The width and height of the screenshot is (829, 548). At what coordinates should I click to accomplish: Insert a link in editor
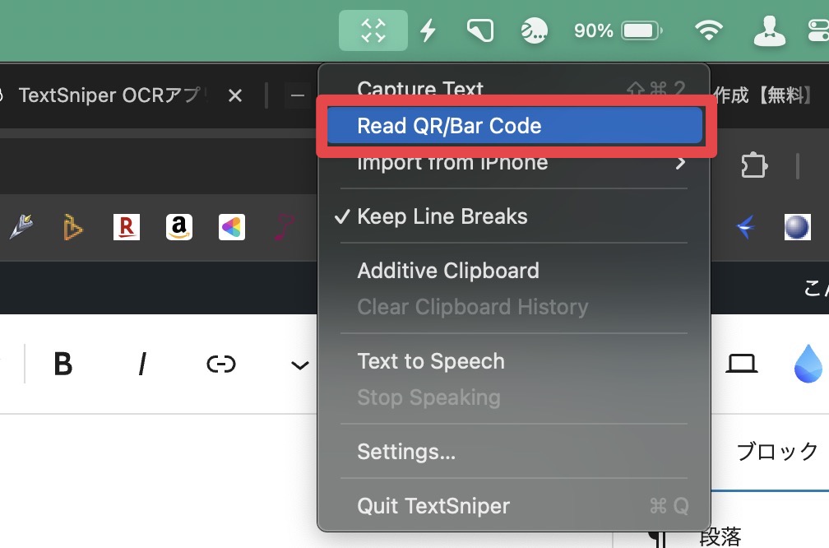point(221,364)
